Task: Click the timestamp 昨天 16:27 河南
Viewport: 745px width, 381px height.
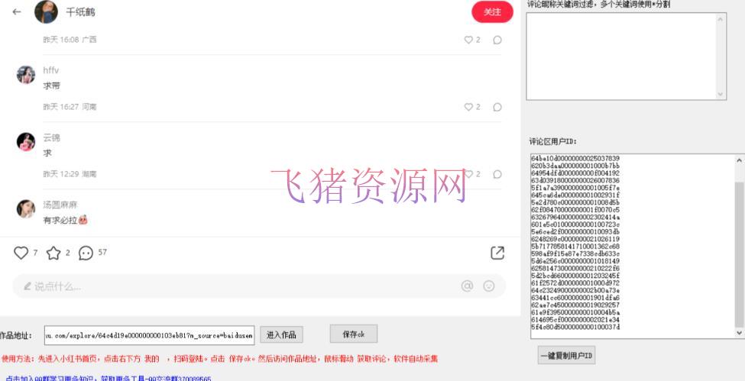Action: [70, 107]
